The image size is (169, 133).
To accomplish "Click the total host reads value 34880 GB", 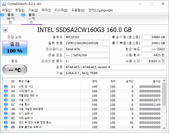I will pyautogui.click(x=154, y=37).
